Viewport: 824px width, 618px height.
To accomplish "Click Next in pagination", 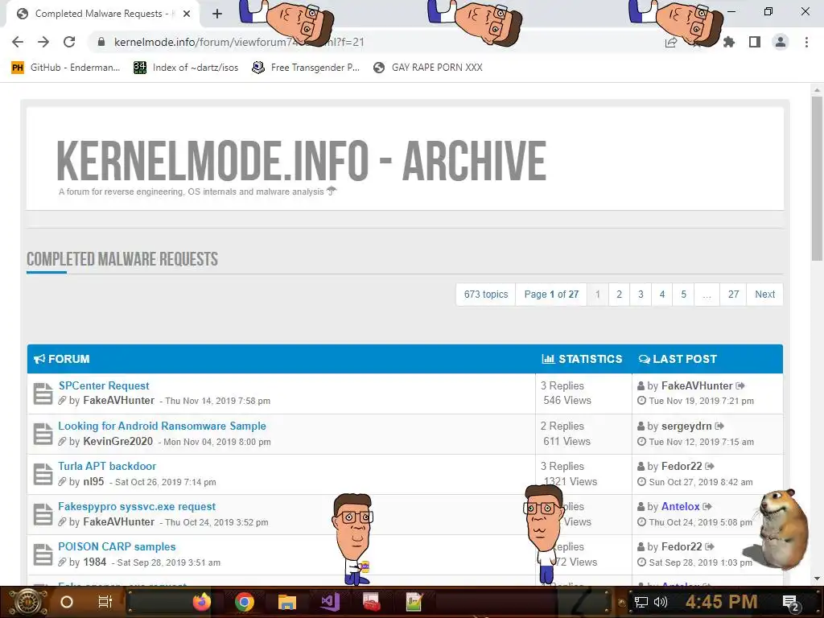I will pos(764,295).
